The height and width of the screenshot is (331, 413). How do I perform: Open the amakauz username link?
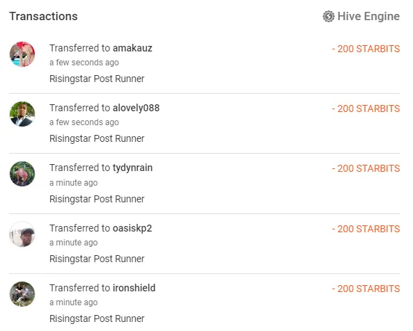(132, 49)
